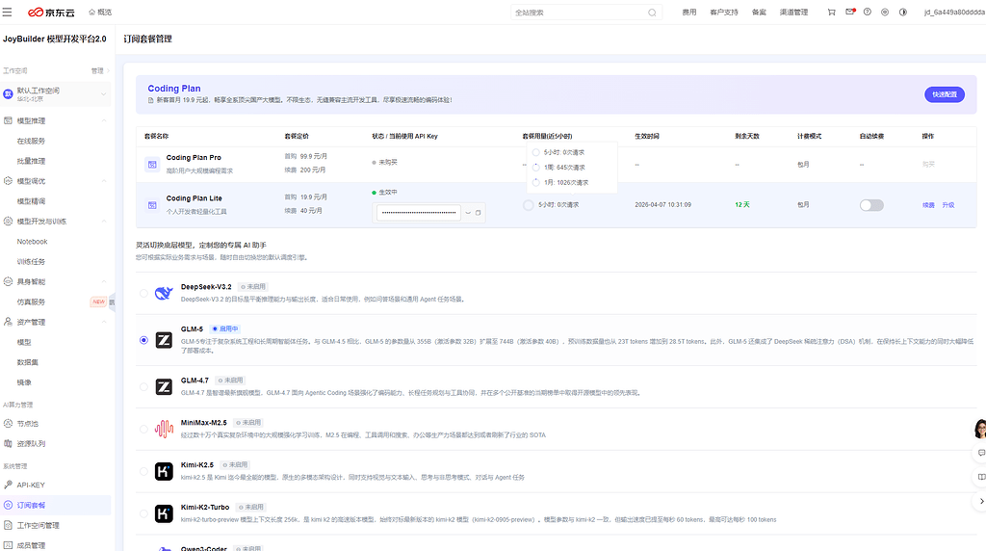Open the 备案 menu
The image size is (986, 551).
click(759, 12)
